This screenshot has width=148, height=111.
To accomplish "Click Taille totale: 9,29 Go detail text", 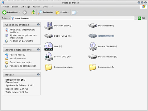I will point(17,92).
